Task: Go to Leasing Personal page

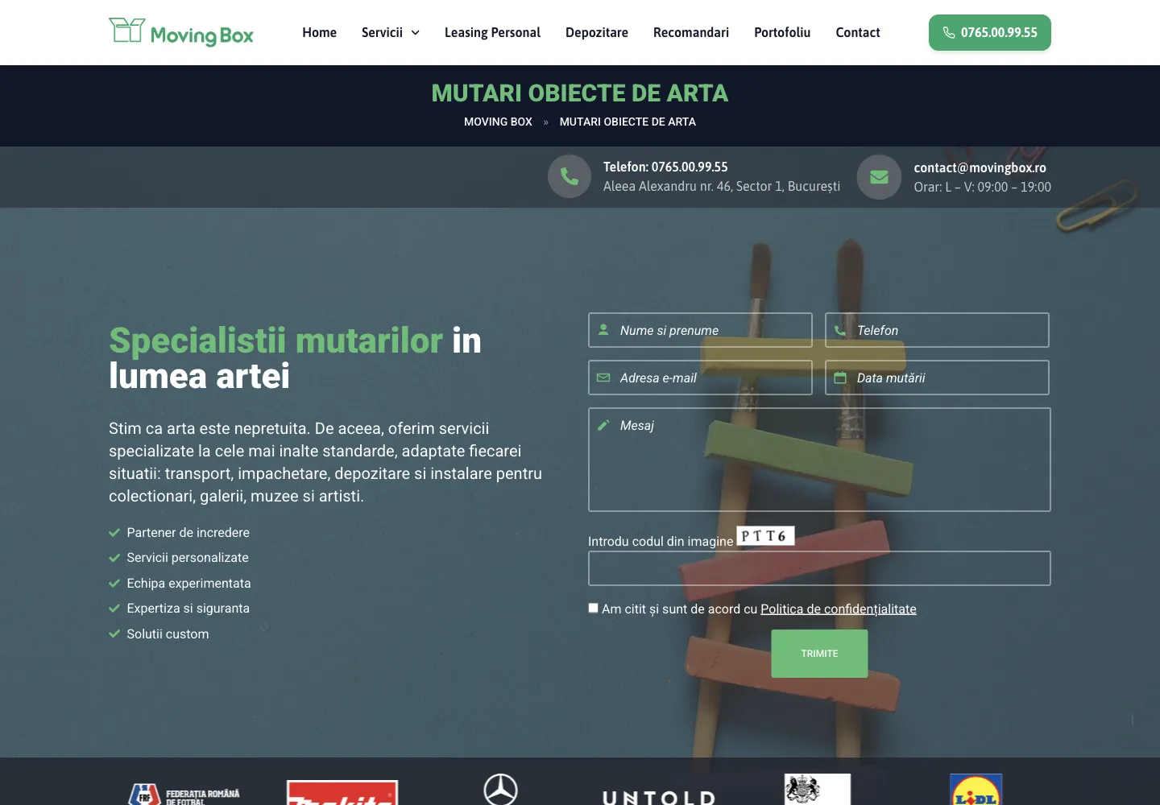Action: click(x=492, y=33)
